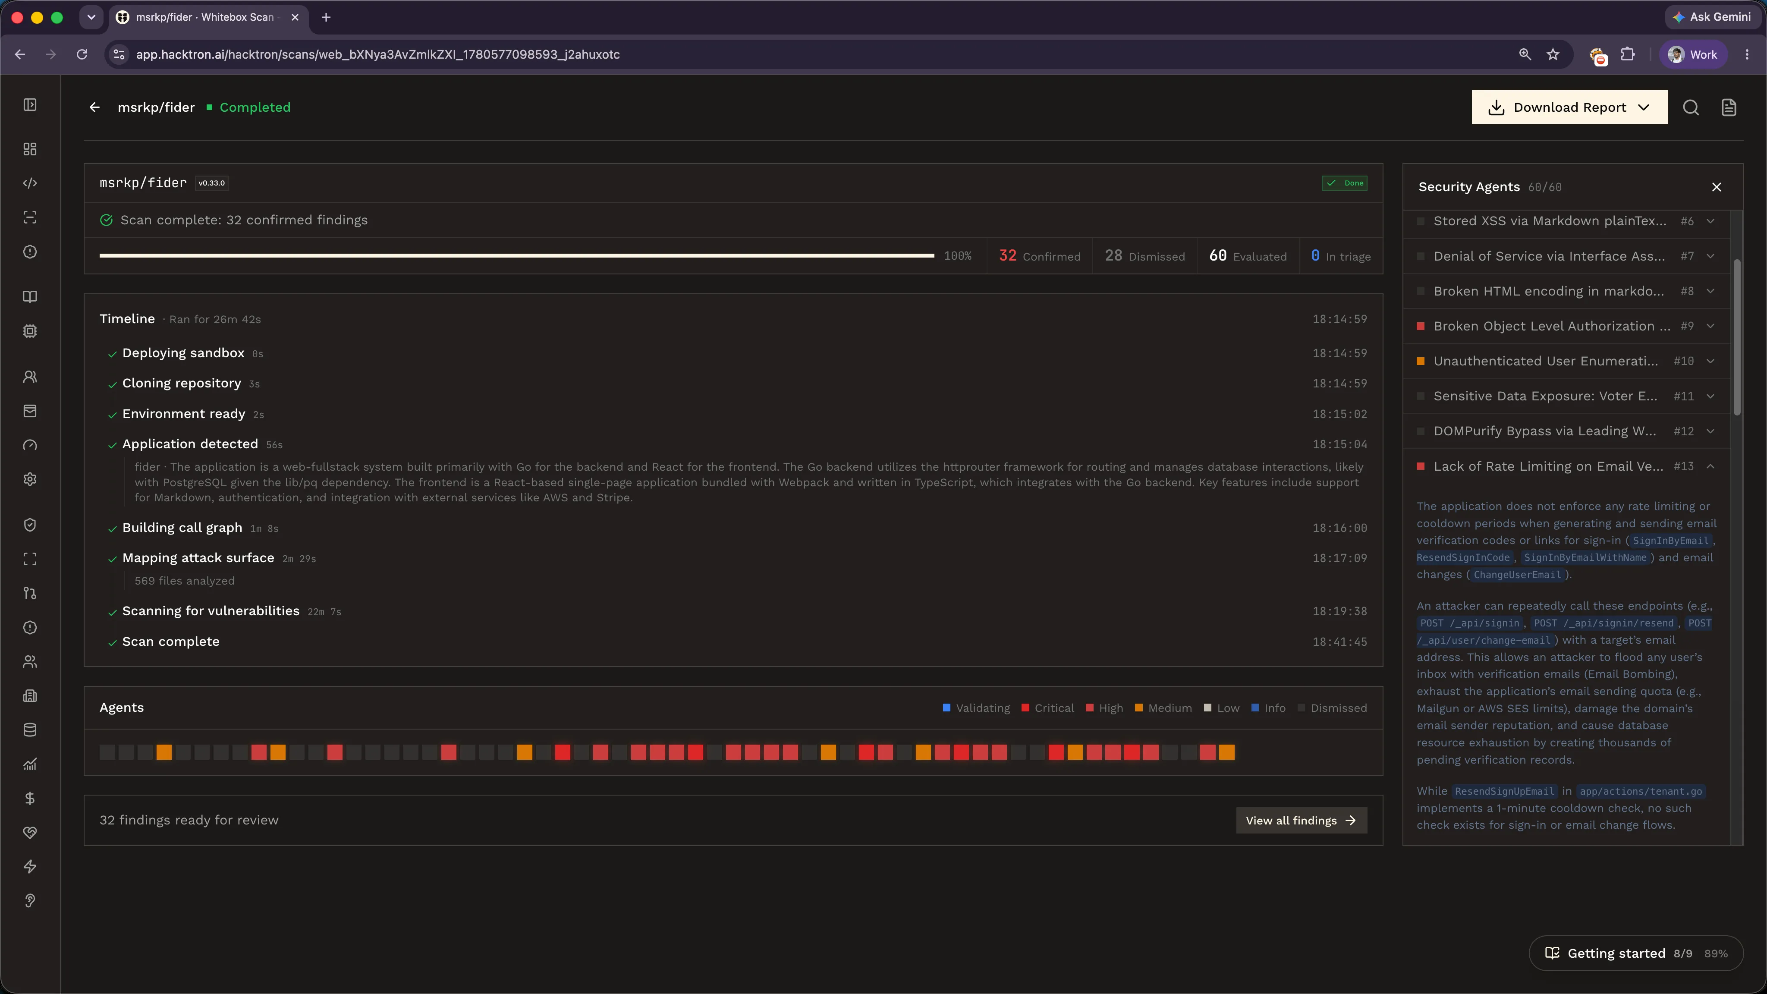Click the 60 Evaluated counter
The height and width of the screenshot is (994, 1767).
point(1248,256)
